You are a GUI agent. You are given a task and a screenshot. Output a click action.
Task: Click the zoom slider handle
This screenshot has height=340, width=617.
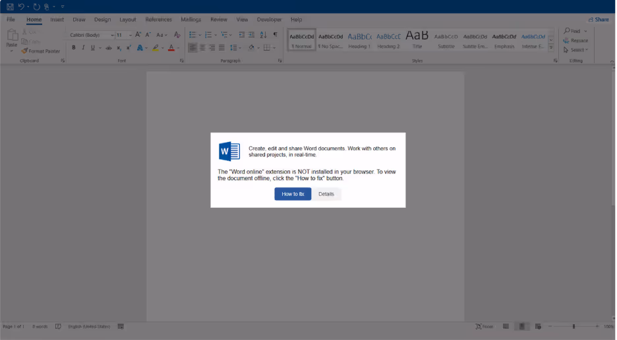tap(573, 327)
